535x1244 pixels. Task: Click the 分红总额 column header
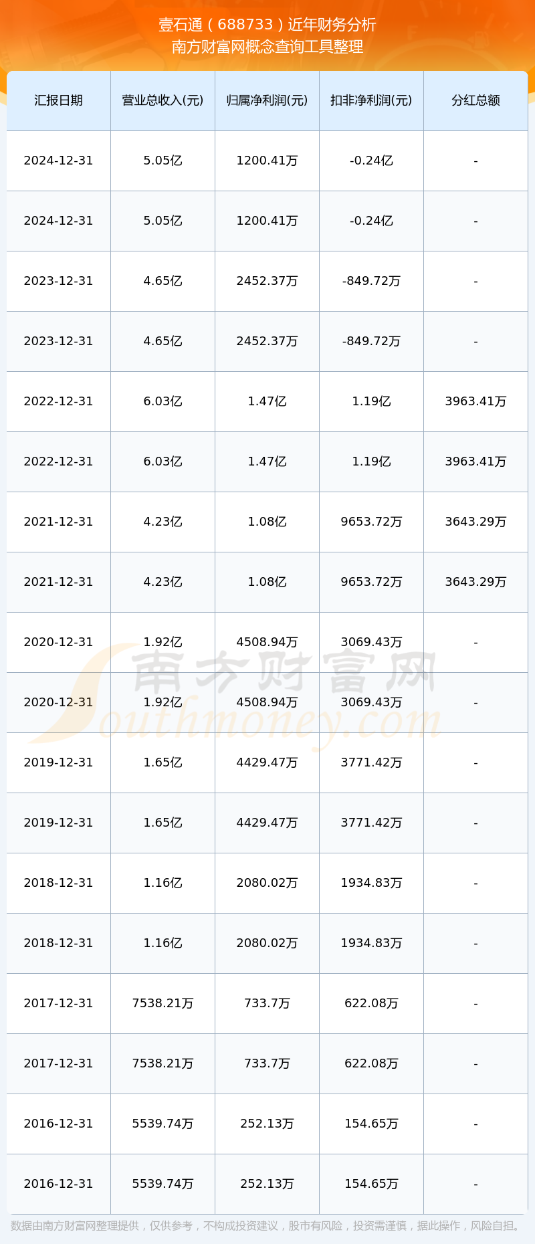point(475,100)
